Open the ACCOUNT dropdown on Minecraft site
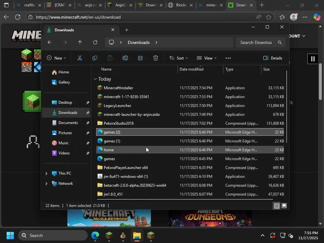This screenshot has height=243, width=324. pos(297,36)
